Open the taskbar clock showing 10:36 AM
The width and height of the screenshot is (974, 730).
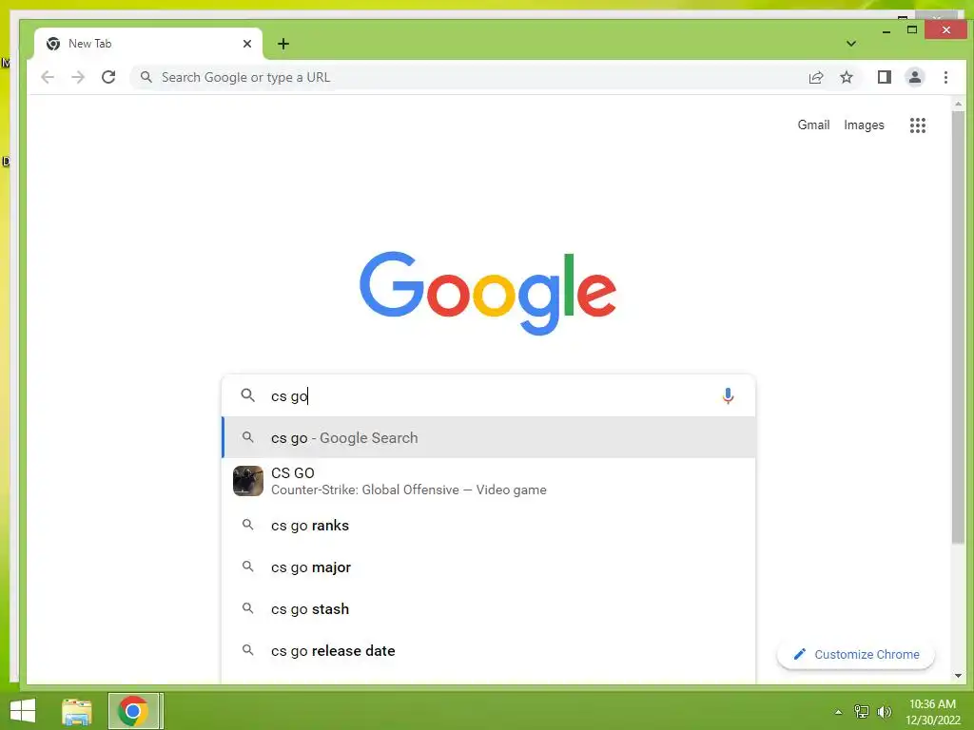click(932, 711)
